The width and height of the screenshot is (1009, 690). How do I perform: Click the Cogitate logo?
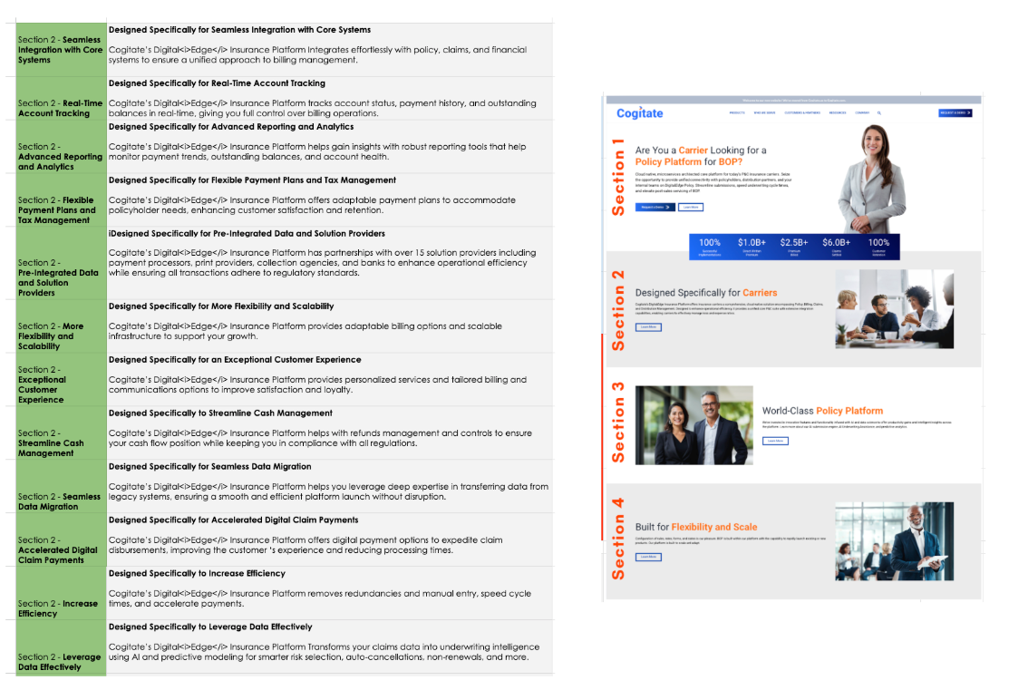[640, 113]
